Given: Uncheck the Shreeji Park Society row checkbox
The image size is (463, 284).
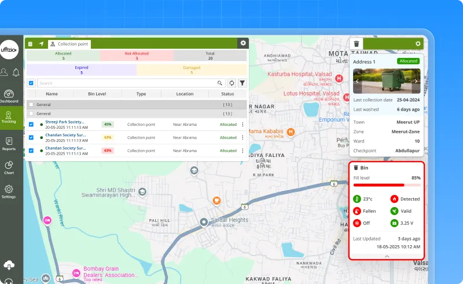Looking at the screenshot, I should pyautogui.click(x=31, y=124).
